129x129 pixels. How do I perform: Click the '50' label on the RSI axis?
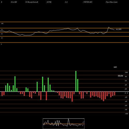(2, 34)
